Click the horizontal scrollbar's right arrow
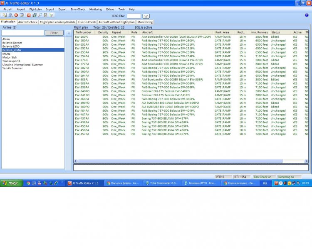 click(306, 161)
